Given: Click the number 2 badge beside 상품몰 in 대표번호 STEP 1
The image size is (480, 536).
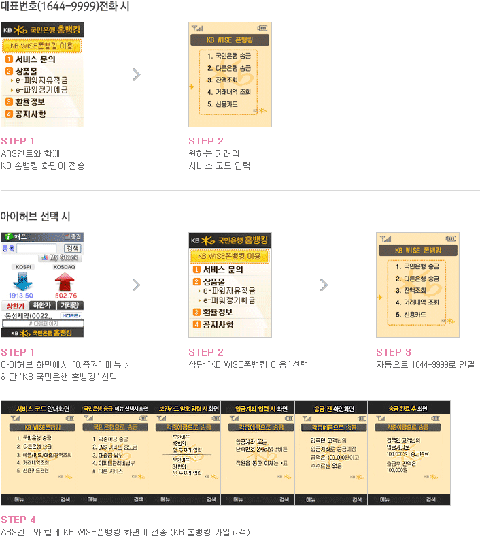Looking at the screenshot, I should coord(9,71).
